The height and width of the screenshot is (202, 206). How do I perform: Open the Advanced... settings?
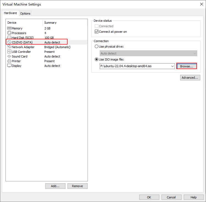coord(190,78)
